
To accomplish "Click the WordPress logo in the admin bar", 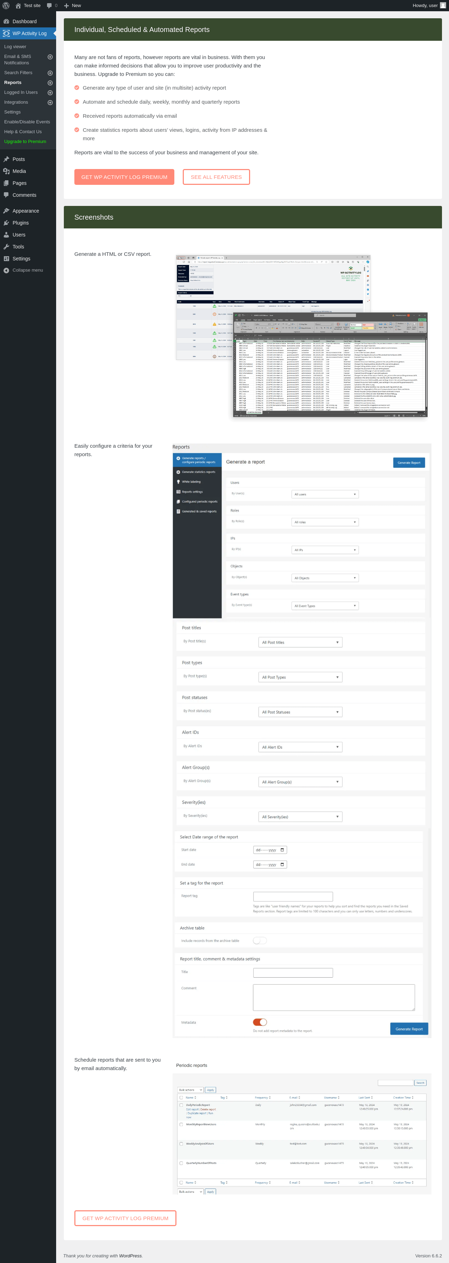I will pyautogui.click(x=6, y=5).
